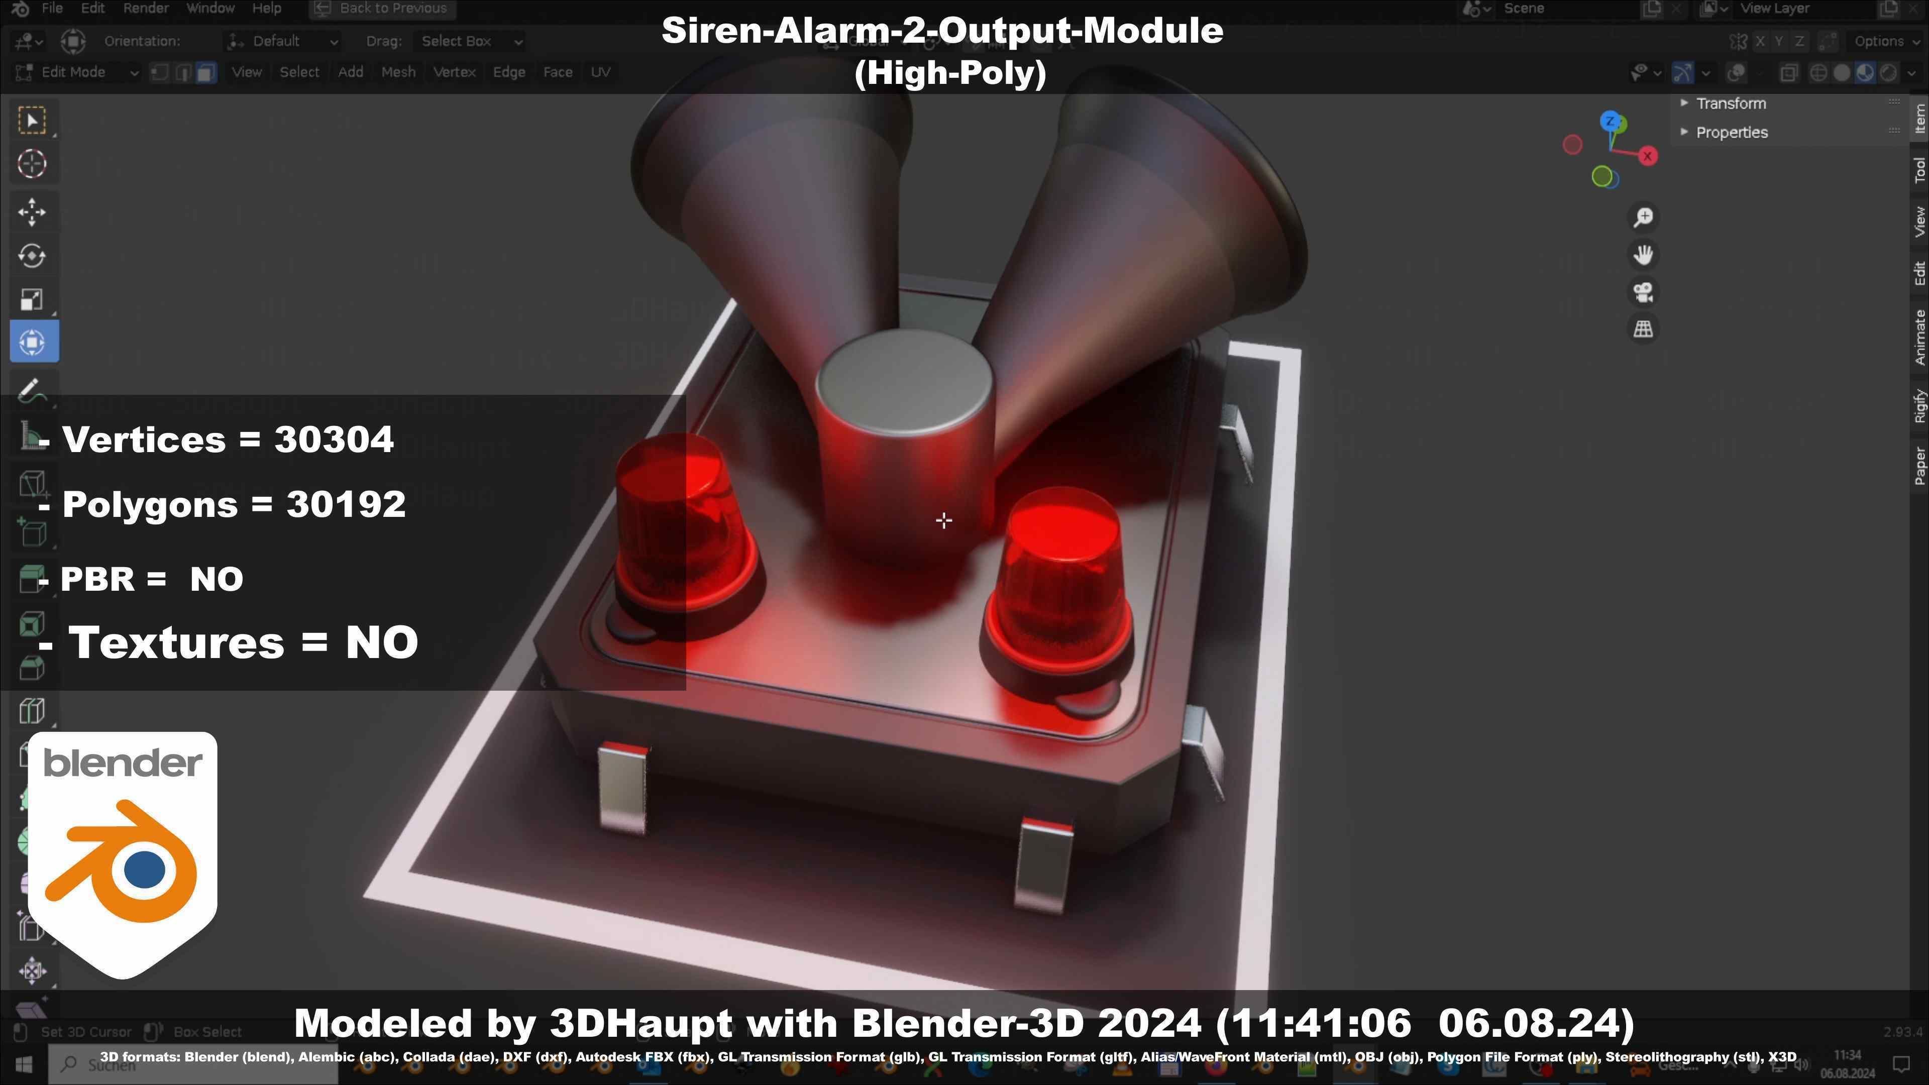
Task: Open editor type dropdown in tool header
Action: [29, 41]
